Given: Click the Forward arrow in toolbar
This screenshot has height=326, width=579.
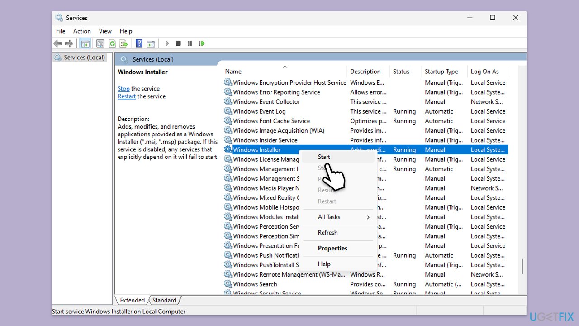Looking at the screenshot, I should pos(69,43).
